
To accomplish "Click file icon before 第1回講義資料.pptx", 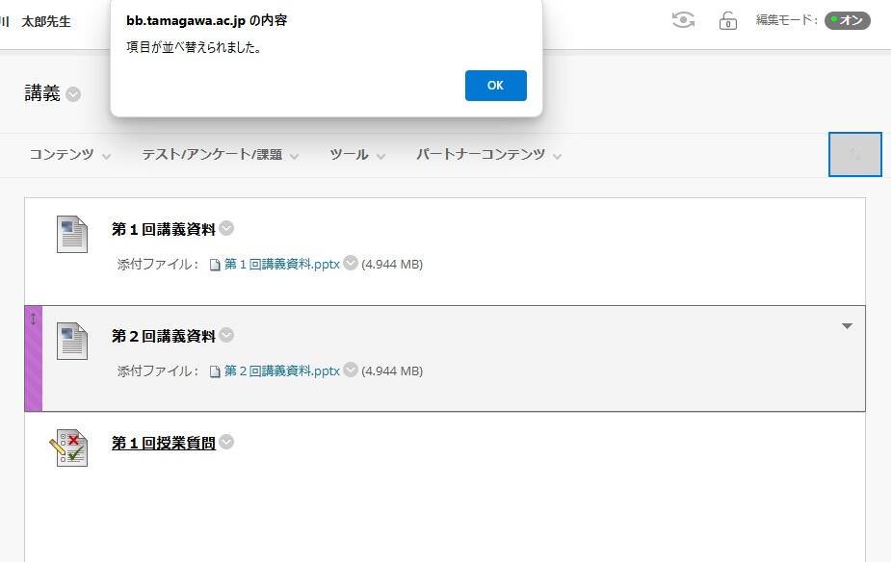I will click(215, 265).
